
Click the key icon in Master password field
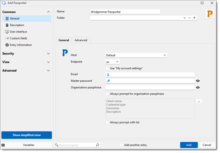pos(108,81)
